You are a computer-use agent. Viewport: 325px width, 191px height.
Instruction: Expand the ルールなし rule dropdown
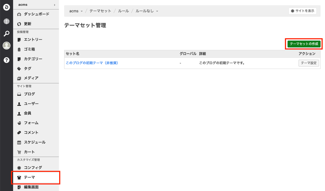coord(147,11)
